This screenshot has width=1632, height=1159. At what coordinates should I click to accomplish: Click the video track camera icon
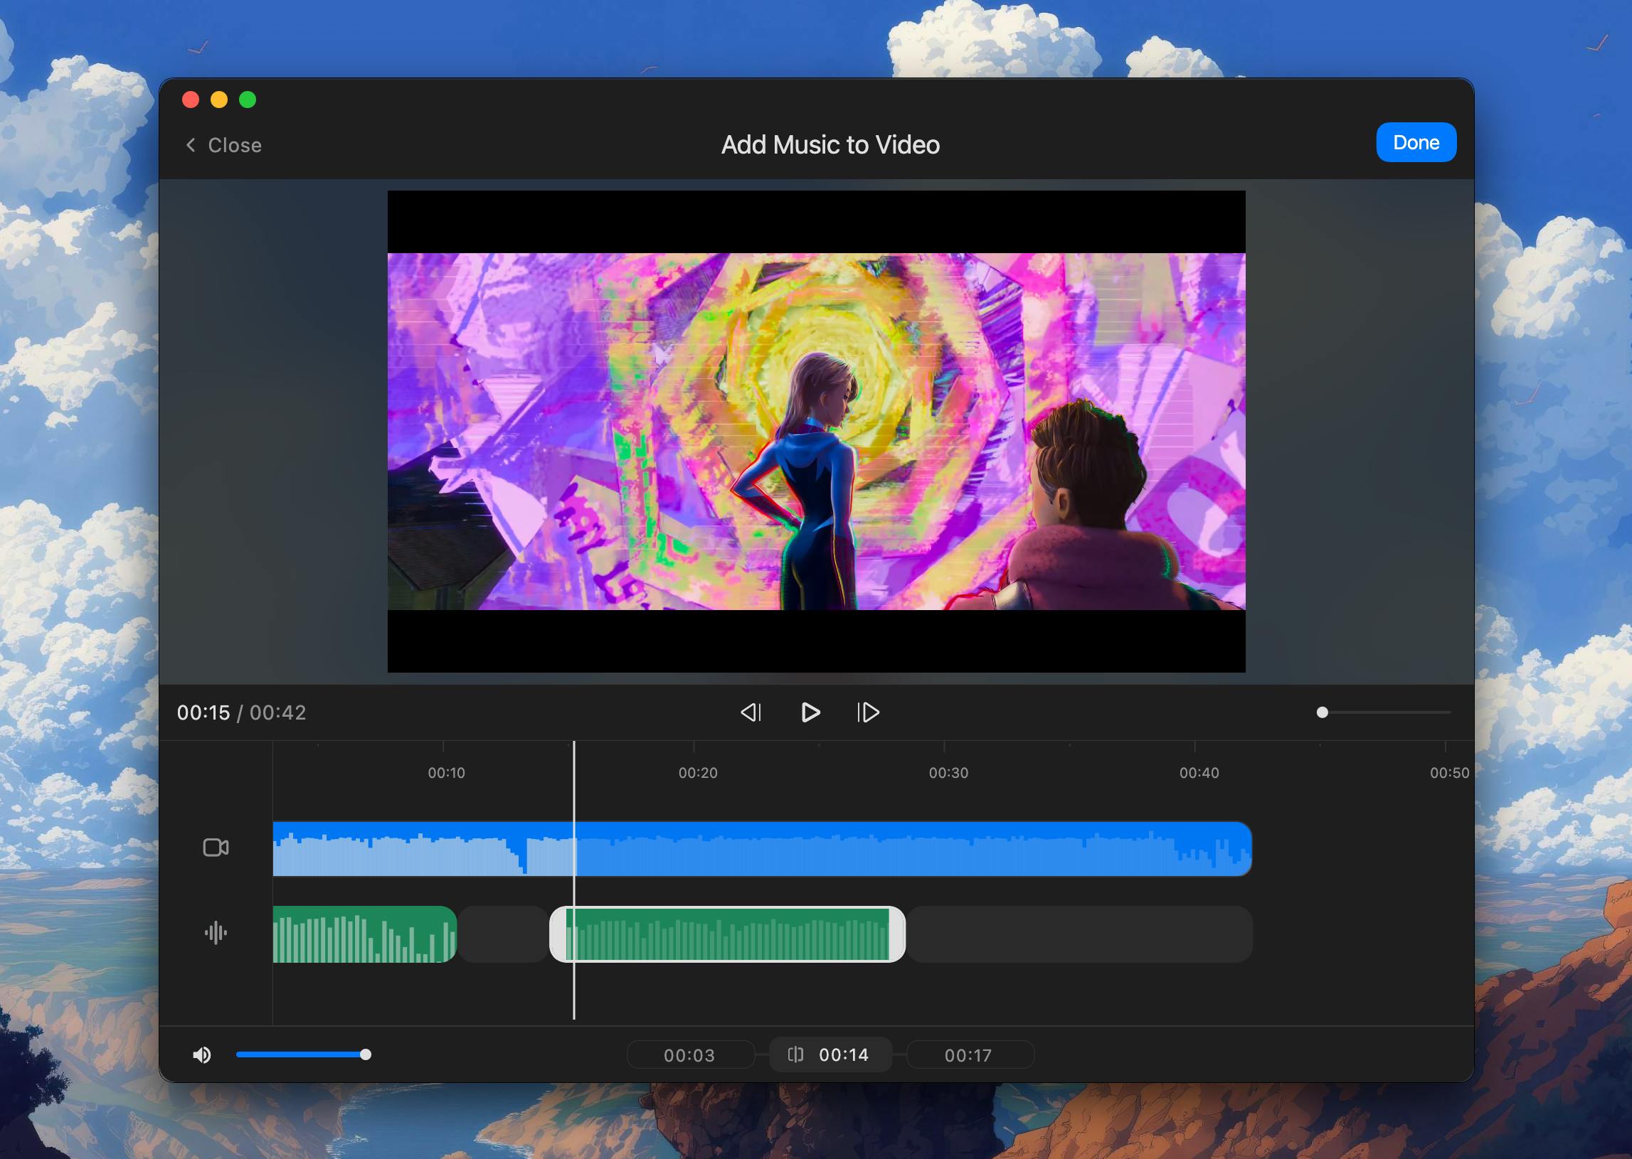pyautogui.click(x=216, y=847)
